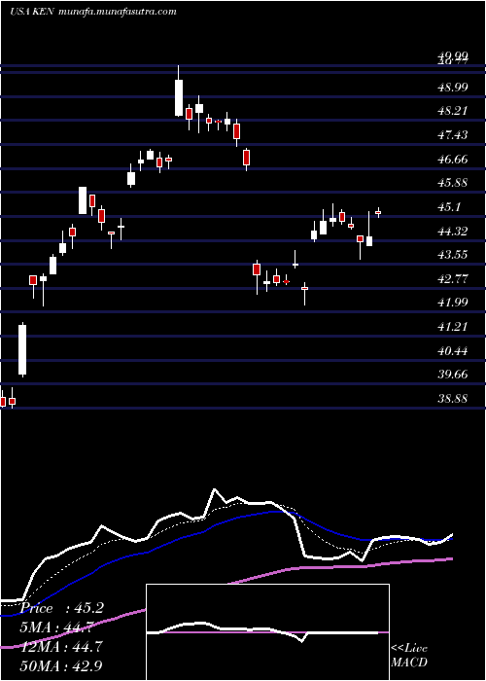486x681 pixels.
Task: Click the 43.55 price axis label
Action: [x=454, y=255]
